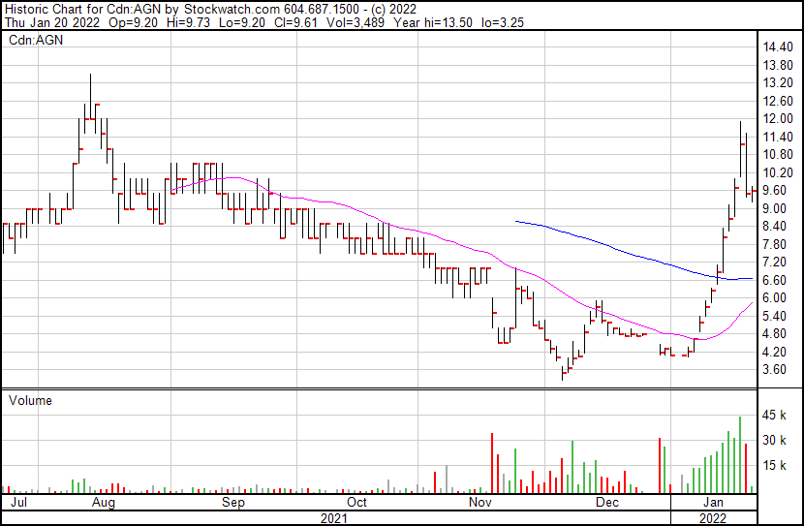Click the 'Jan' month label on the time axis

[x=713, y=502]
